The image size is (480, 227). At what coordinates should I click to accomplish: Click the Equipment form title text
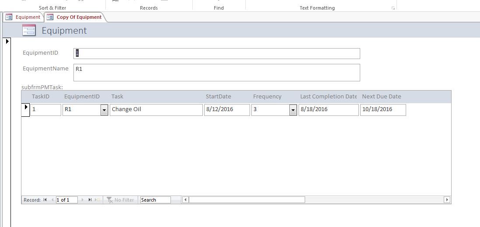click(x=64, y=31)
